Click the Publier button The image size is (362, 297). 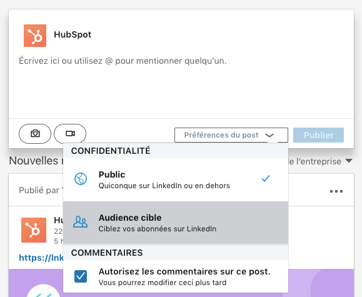318,135
